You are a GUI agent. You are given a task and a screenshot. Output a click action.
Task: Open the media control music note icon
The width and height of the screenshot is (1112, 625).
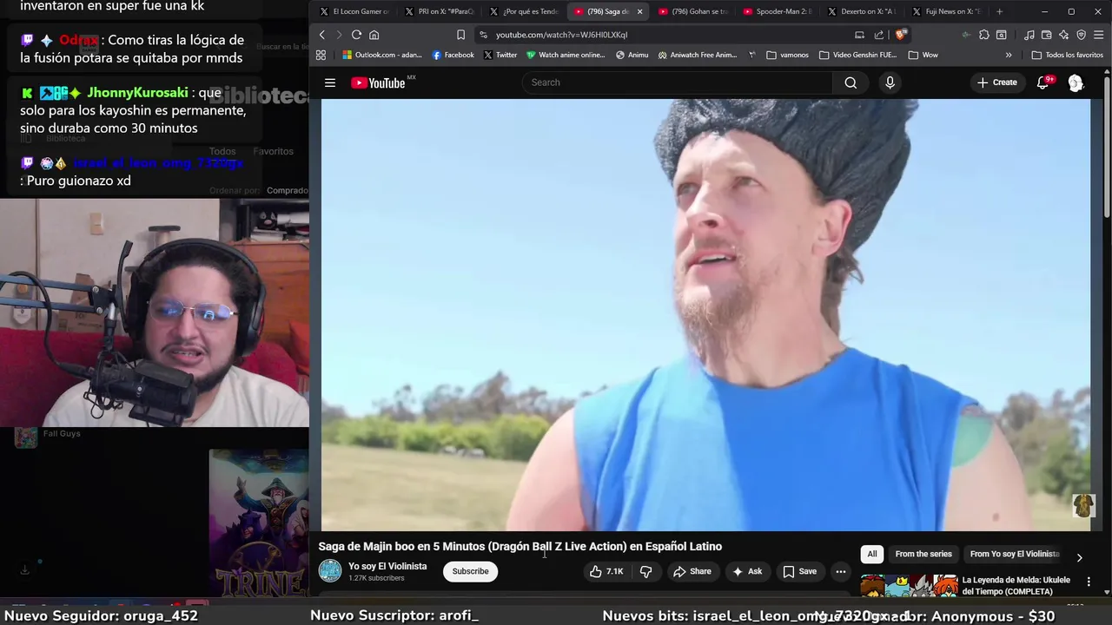pyautogui.click(x=1029, y=35)
